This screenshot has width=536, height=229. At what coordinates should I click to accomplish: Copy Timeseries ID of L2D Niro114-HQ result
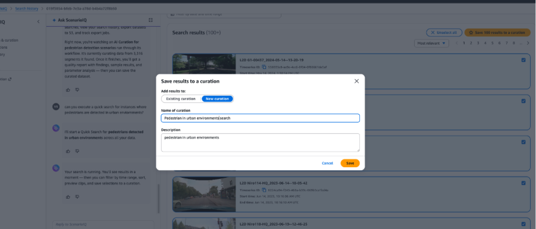click(264, 190)
